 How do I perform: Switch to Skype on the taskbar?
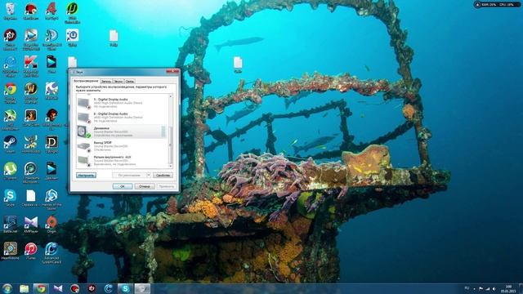coord(125,288)
